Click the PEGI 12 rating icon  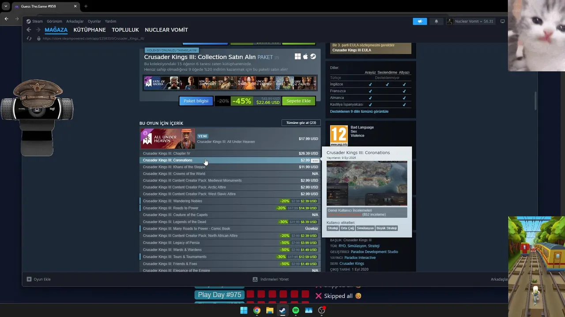[339, 136]
